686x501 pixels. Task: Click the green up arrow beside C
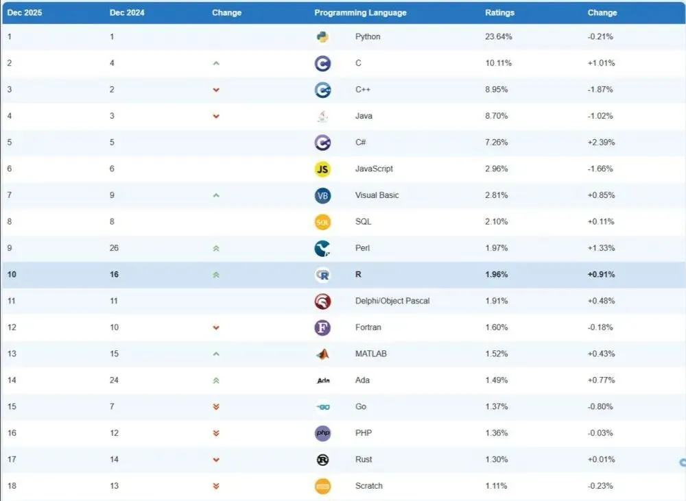coord(215,63)
